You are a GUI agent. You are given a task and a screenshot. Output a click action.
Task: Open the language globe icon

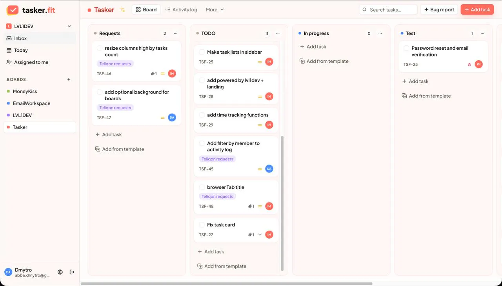[x=60, y=272]
